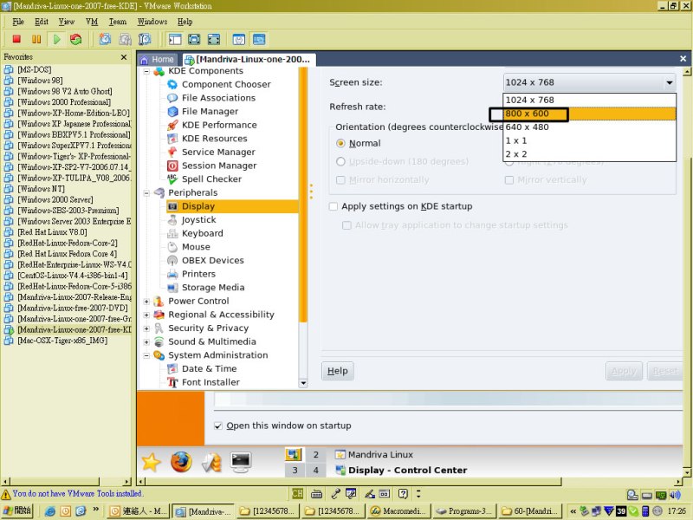The height and width of the screenshot is (520, 693).
Task: Click the Help button in Control Center
Action: point(338,371)
